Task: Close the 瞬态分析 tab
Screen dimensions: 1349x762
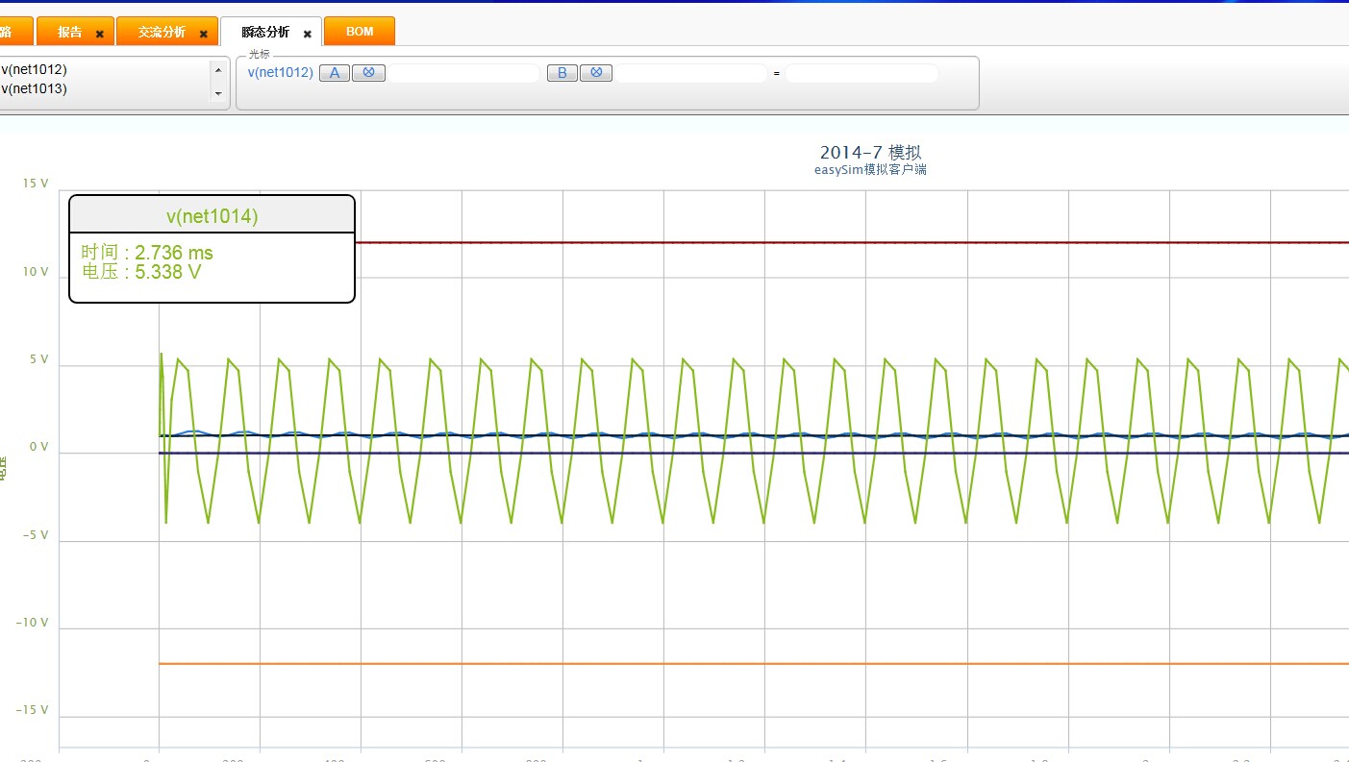Action: tap(308, 34)
